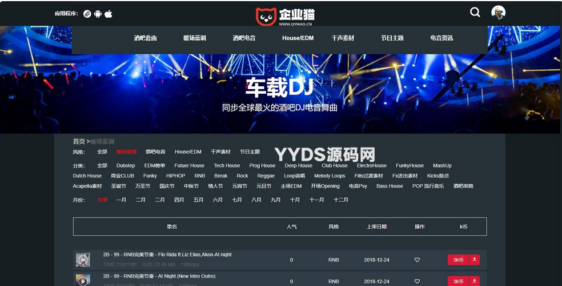Open 酒吧电音 in the top navigation bar
The height and width of the screenshot is (286, 562).
[244, 38]
